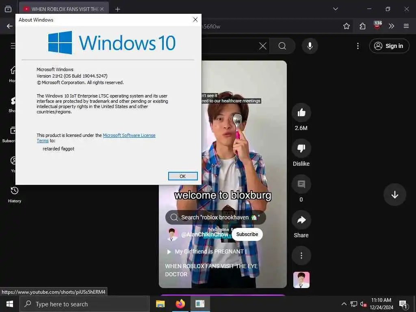Open uBlock Origin extension icon
This screenshot has width=416, height=312.
pos(377,26)
